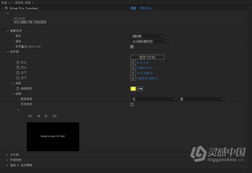The height and width of the screenshot is (173, 252).
Task: Open the 渲染 dropdown 从&到针脚变形
Action: tap(149, 42)
